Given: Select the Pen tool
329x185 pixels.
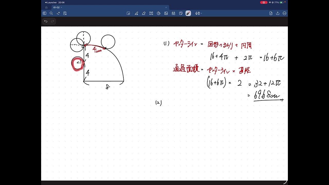Looking at the screenshot, I should 136,13.
